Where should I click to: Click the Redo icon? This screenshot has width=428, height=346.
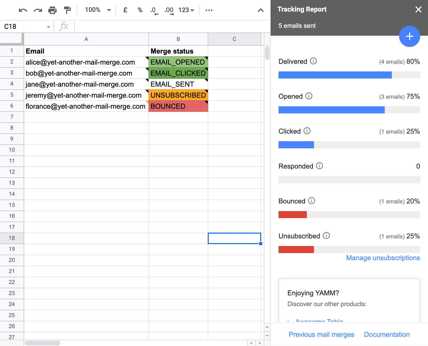point(38,10)
